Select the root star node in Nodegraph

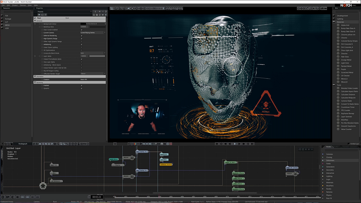click(43, 186)
